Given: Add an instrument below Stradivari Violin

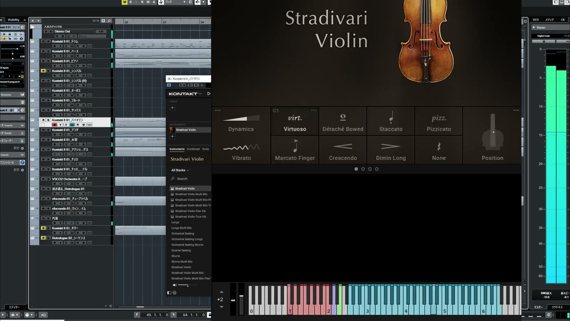Looking at the screenshot, I should (x=172, y=137).
